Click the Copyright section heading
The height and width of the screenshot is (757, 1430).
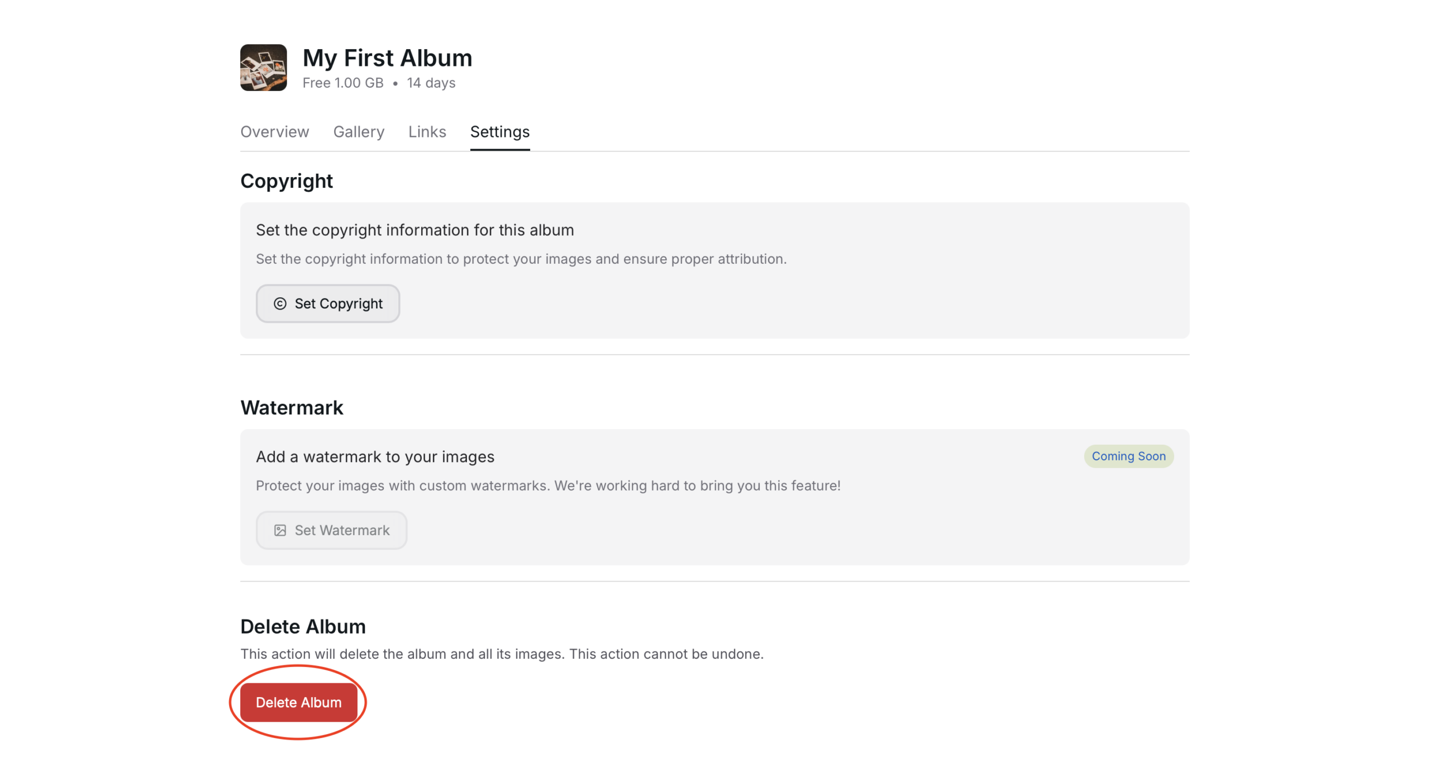[287, 181]
